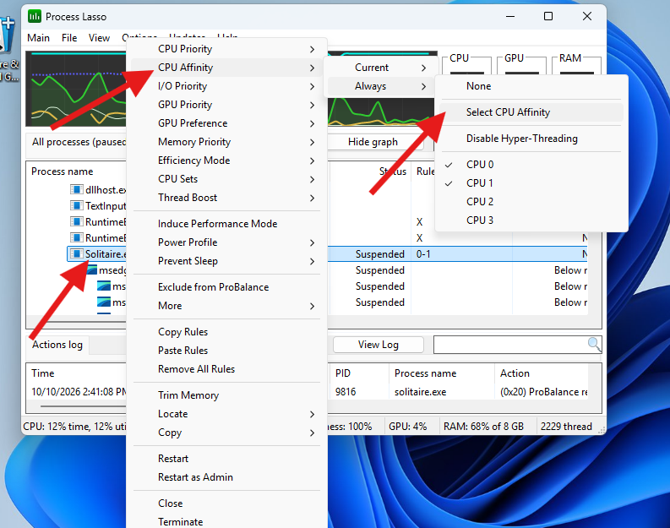Choose Remove All Rules

(x=227, y=369)
